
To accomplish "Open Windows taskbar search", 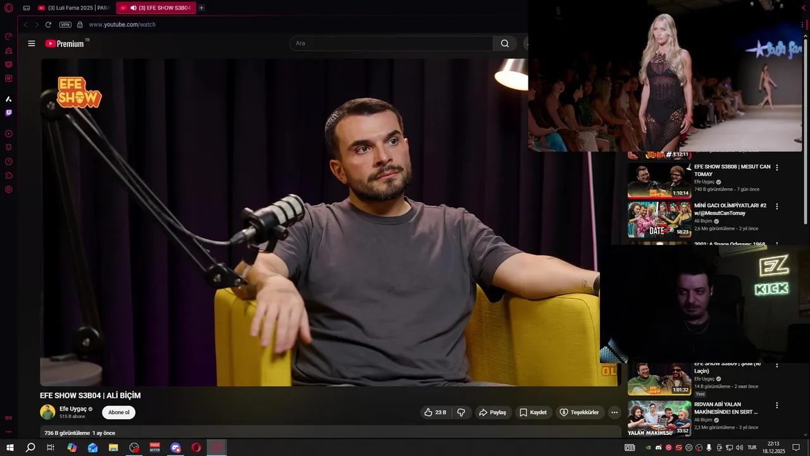I will point(30,448).
